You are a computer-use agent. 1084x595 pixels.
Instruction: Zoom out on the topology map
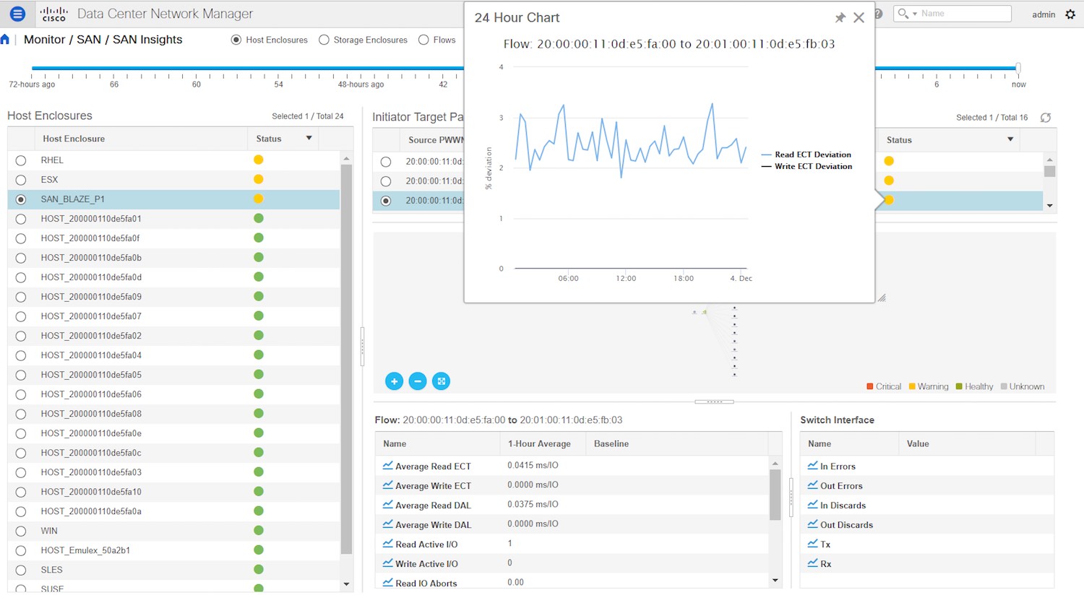point(418,381)
